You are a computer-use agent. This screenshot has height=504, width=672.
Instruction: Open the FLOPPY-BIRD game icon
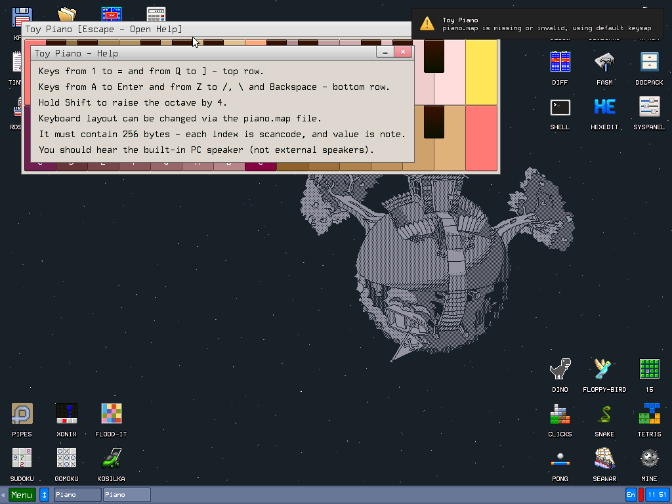pyautogui.click(x=604, y=369)
